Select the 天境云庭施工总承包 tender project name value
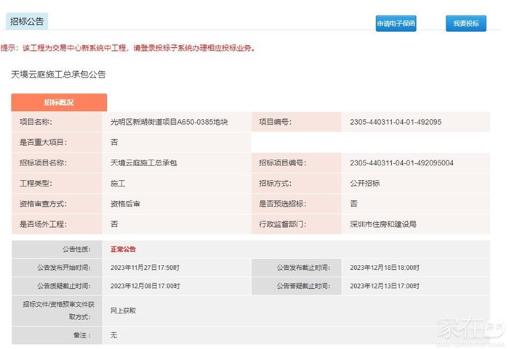509x349 pixels. (x=143, y=163)
